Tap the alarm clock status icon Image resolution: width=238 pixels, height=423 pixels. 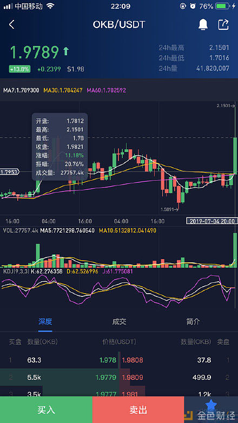point(193,6)
